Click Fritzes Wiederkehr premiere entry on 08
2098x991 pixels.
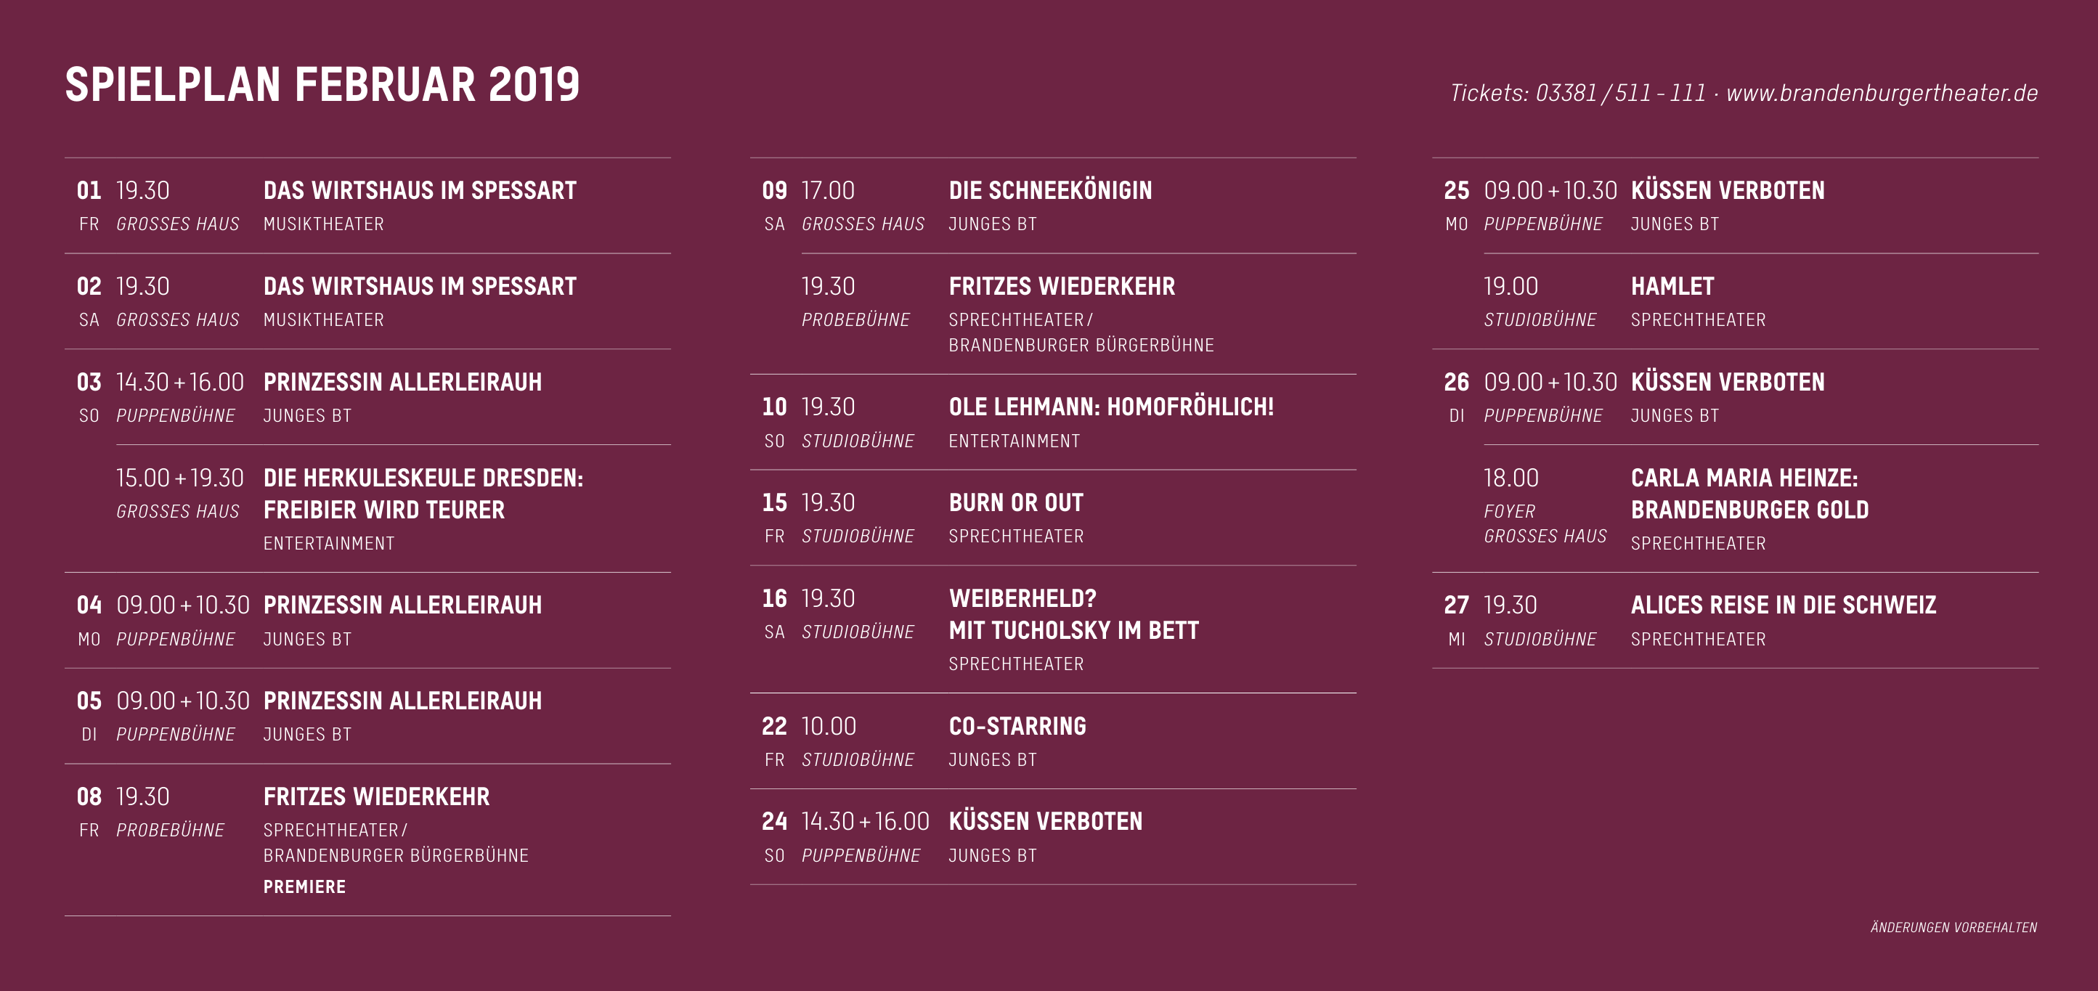click(376, 796)
